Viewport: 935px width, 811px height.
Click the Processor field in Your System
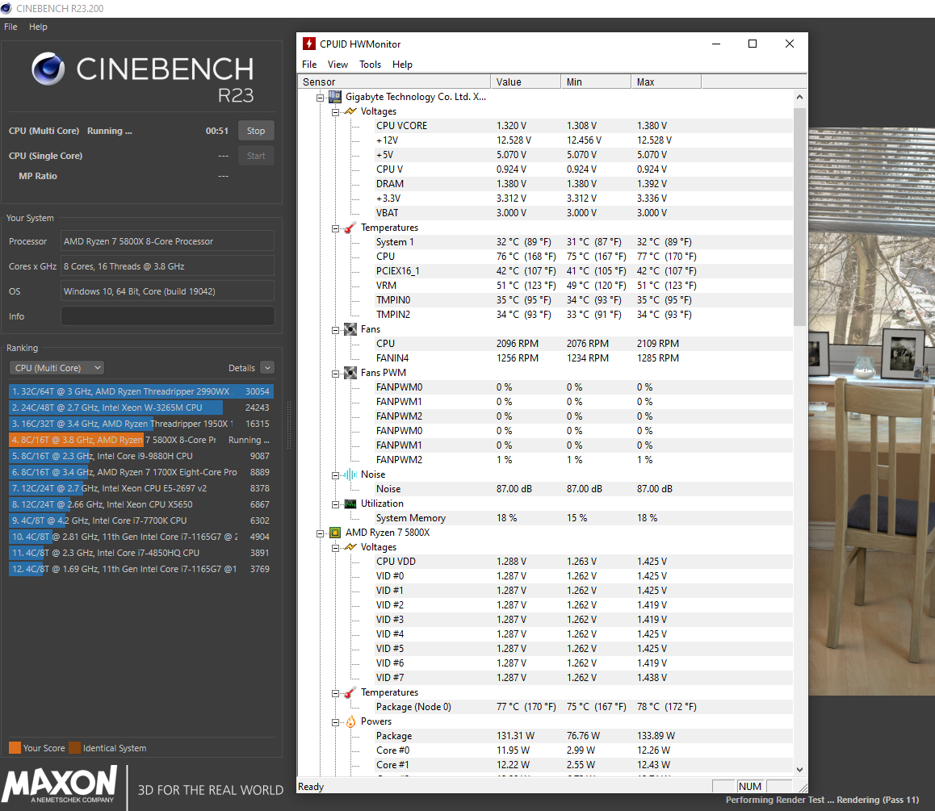(x=168, y=241)
